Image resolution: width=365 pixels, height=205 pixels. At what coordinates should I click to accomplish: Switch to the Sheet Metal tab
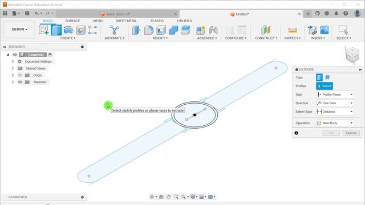tap(126, 21)
